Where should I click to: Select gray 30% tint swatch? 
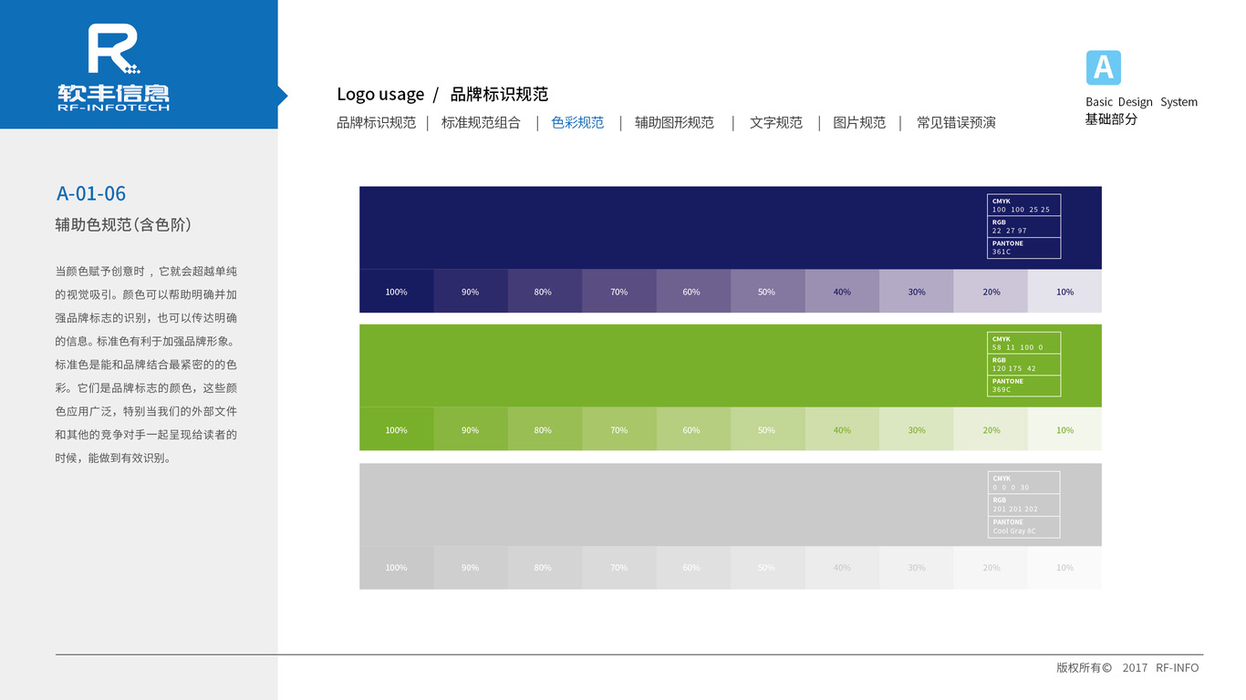point(917,567)
